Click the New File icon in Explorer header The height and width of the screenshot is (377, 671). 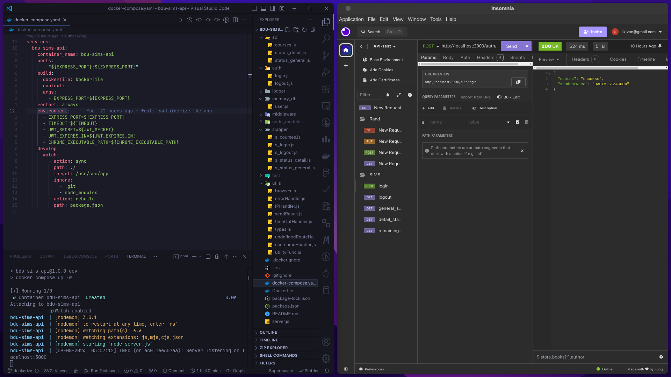tap(288, 30)
